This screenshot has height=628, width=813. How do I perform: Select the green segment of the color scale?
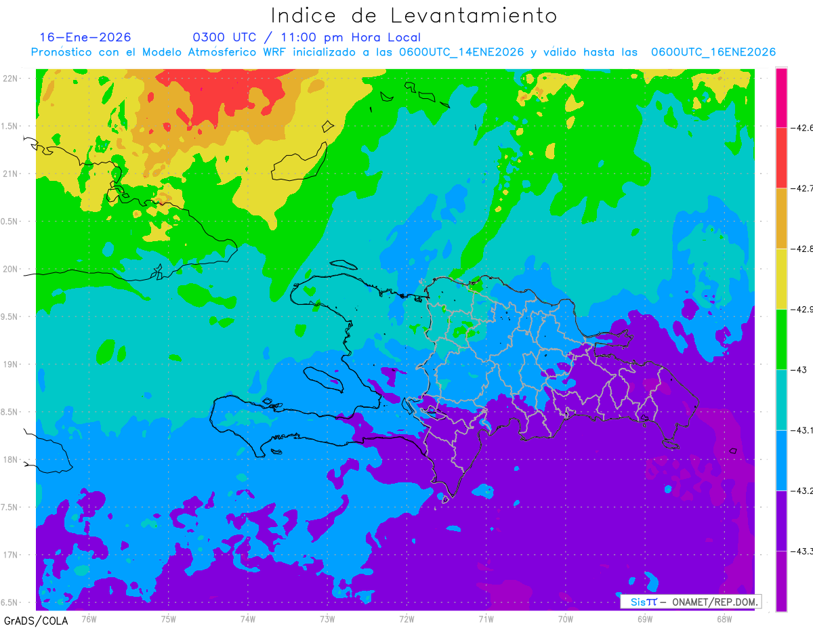tap(781, 339)
